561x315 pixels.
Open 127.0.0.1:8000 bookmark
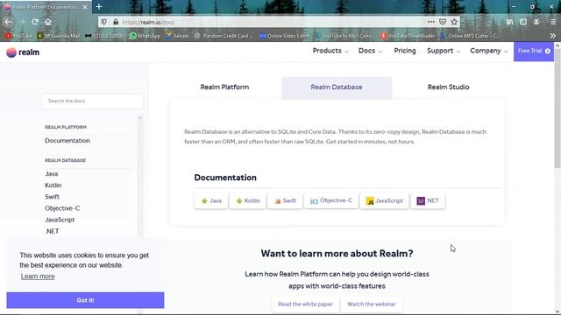click(x=105, y=36)
